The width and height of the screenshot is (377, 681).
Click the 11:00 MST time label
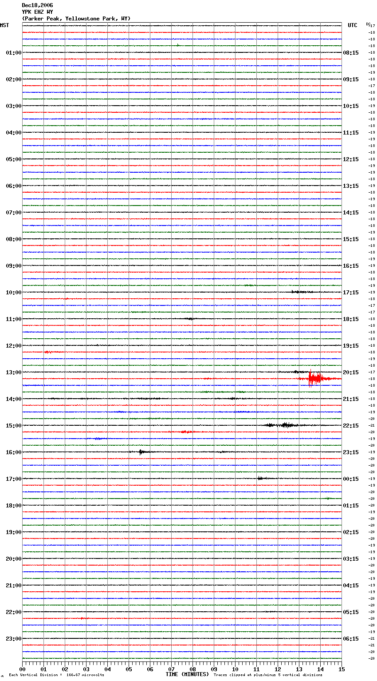14,319
